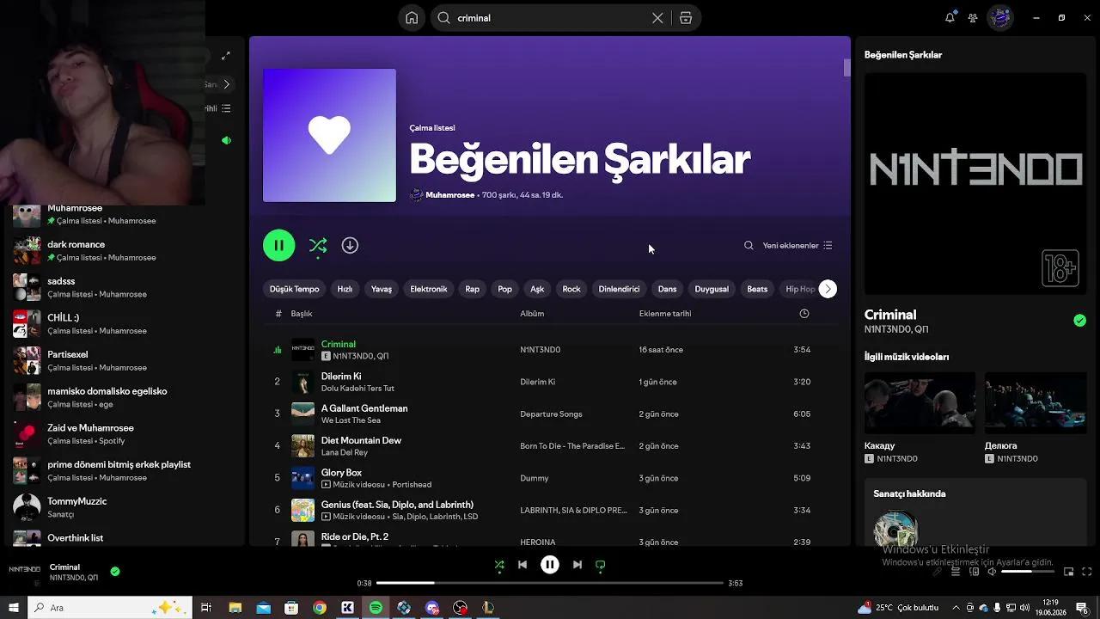Screen dimensions: 1100x619
Task: Open the "Yeni eklenenler" sort dropdown
Action: point(797,245)
